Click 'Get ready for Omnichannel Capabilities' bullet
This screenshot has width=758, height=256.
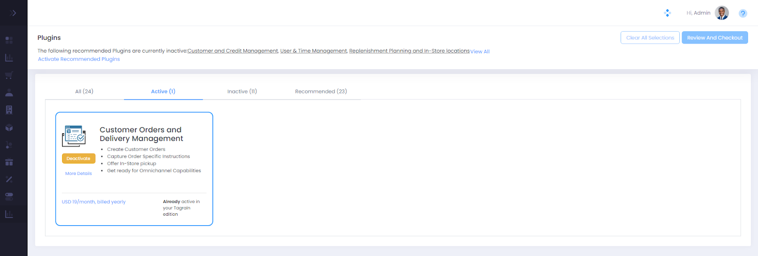tap(154, 171)
